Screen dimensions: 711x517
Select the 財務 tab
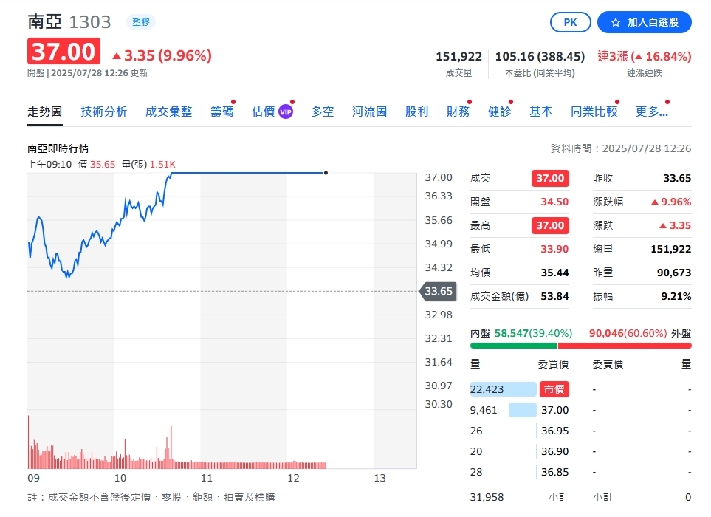click(458, 111)
